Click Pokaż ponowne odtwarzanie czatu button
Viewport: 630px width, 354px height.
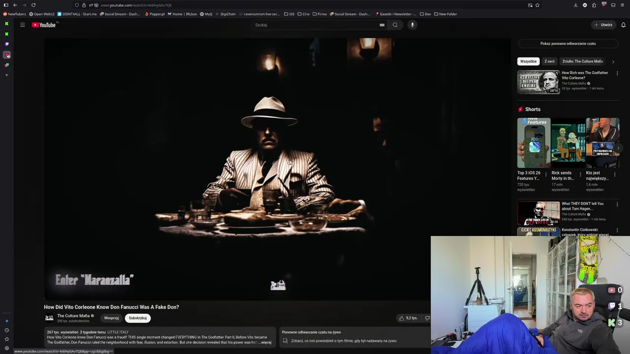point(568,44)
